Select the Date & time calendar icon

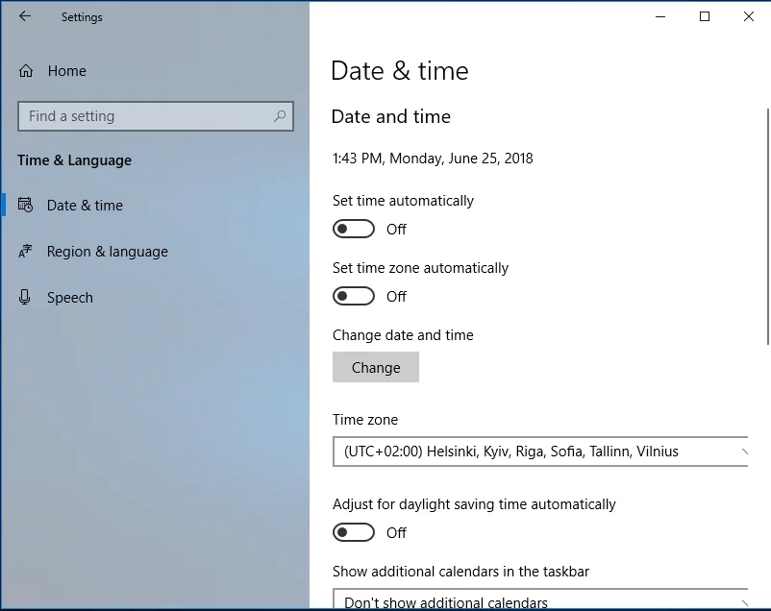[26, 205]
